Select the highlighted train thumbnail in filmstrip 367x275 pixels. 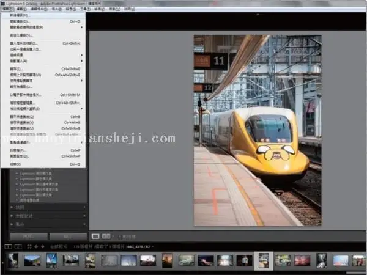coord(264,261)
